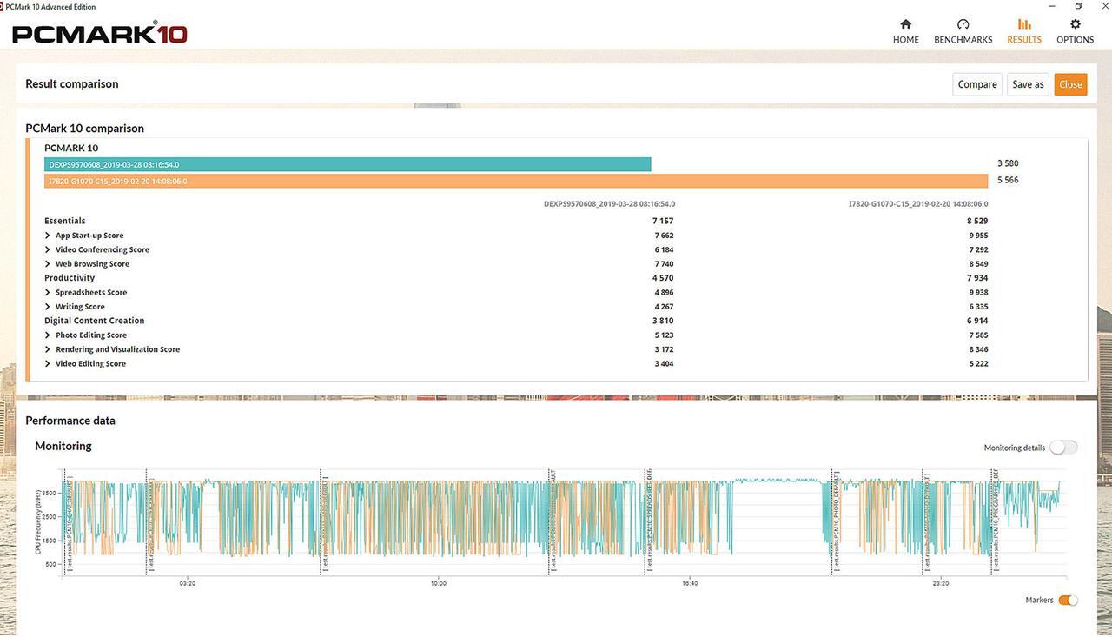Click the DEXPS9570608 column header

tap(609, 204)
